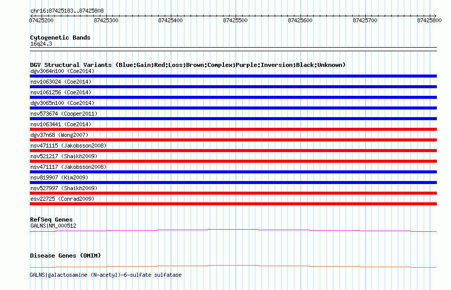Click ruler tick label 87425300

pos(106,20)
